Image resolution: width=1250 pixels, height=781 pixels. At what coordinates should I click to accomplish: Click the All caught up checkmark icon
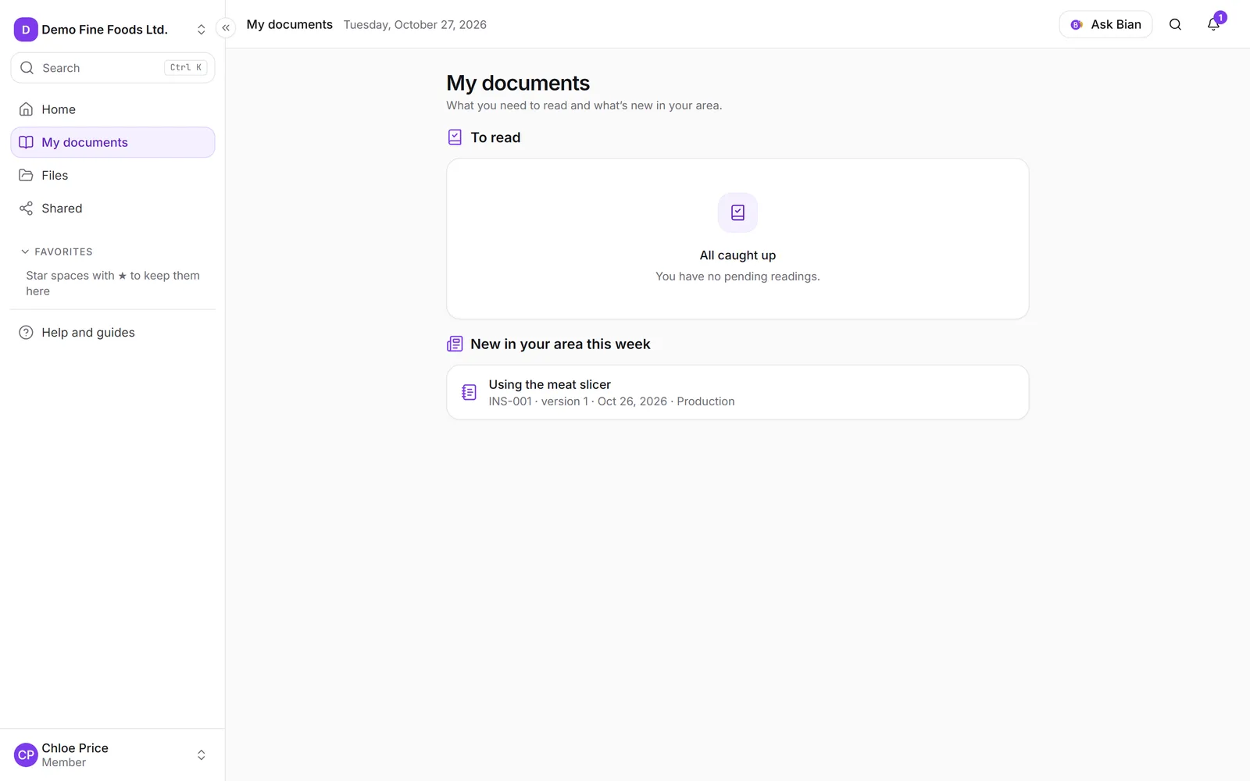[737, 212]
